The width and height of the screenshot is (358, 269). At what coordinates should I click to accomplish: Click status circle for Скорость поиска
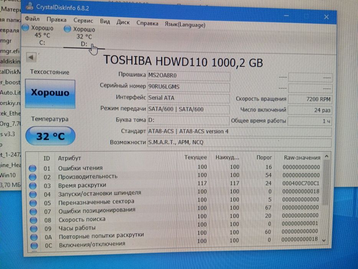[33, 220]
